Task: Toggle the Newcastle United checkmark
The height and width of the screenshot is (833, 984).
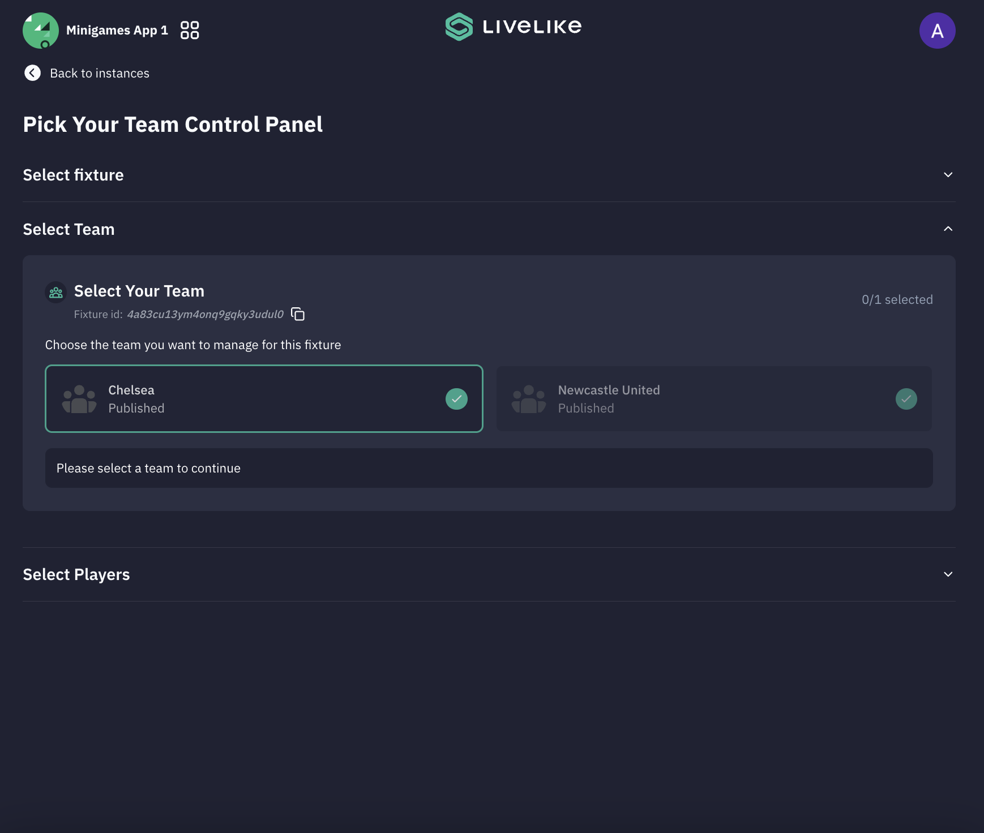Action: coord(906,399)
